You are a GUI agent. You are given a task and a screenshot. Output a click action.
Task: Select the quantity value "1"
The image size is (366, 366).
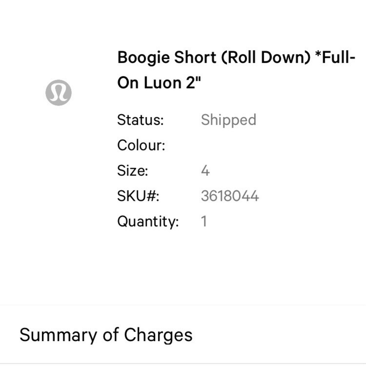(204, 221)
